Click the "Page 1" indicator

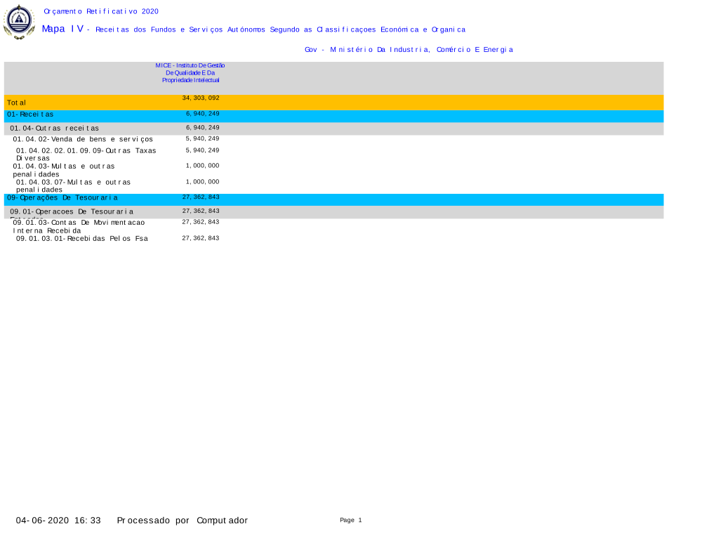pos(350,521)
